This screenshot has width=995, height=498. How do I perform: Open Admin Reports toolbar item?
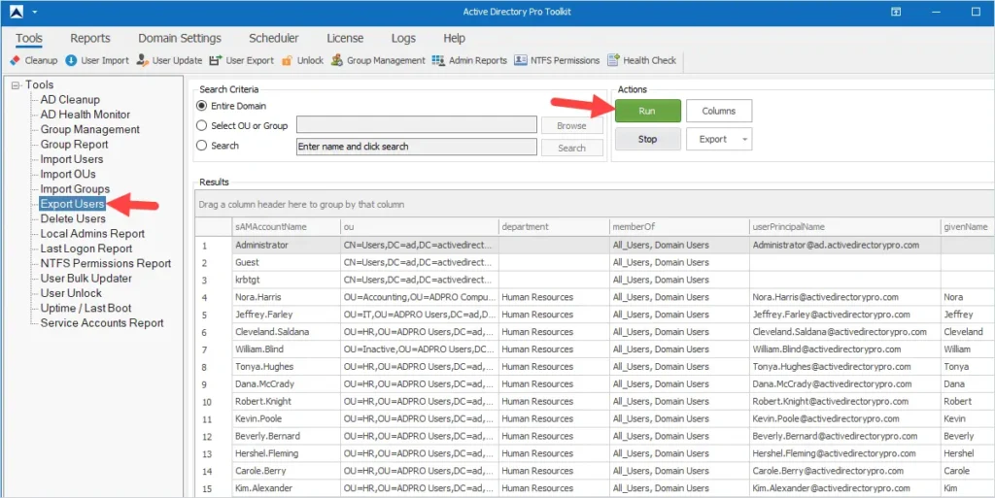click(469, 60)
